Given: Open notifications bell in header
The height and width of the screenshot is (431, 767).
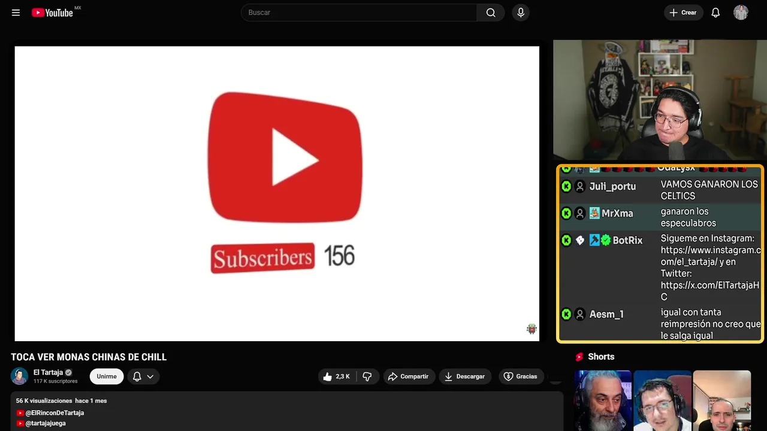Looking at the screenshot, I should (715, 13).
